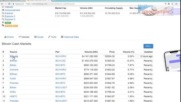
Task: Click the secure padlock icon
Action: [x=13, y=4]
